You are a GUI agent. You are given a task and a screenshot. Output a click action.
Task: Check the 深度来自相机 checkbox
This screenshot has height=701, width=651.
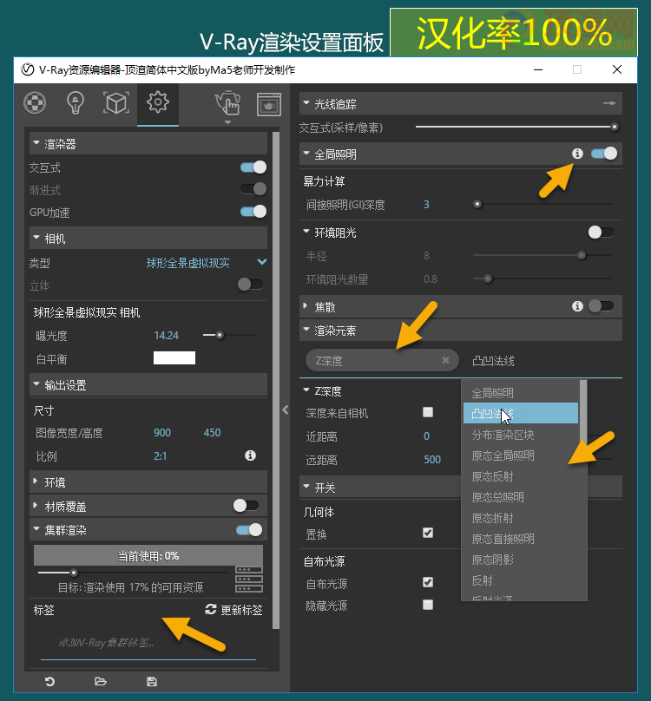pyautogui.click(x=428, y=412)
